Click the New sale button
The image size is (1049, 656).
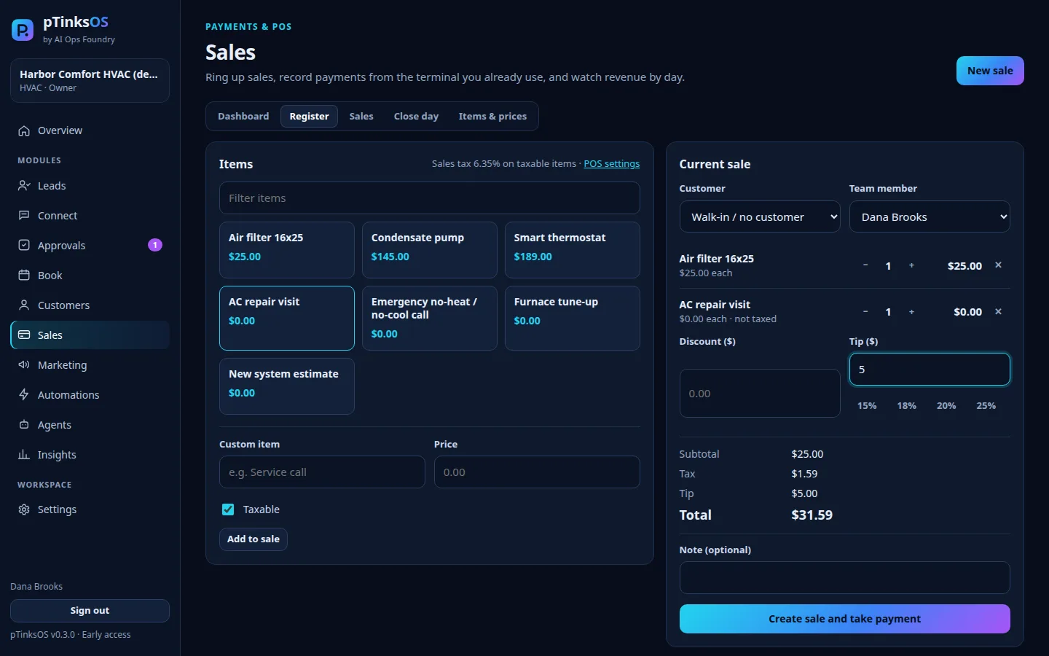click(990, 71)
